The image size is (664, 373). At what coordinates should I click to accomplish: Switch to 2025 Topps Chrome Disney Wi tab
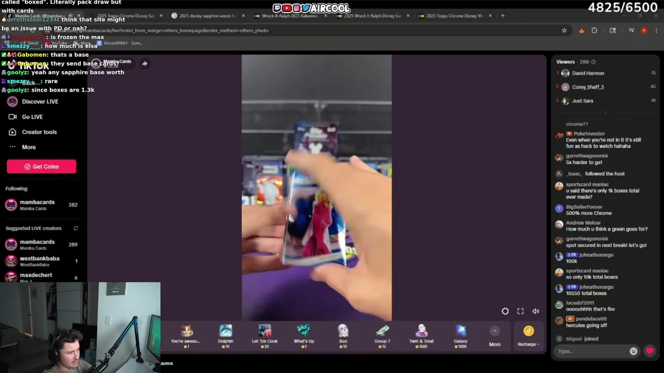click(x=455, y=16)
